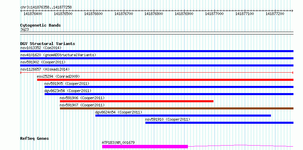Click the nsv591907 (Cooper2011) label
The image size is (303, 150).
pos(82,105)
